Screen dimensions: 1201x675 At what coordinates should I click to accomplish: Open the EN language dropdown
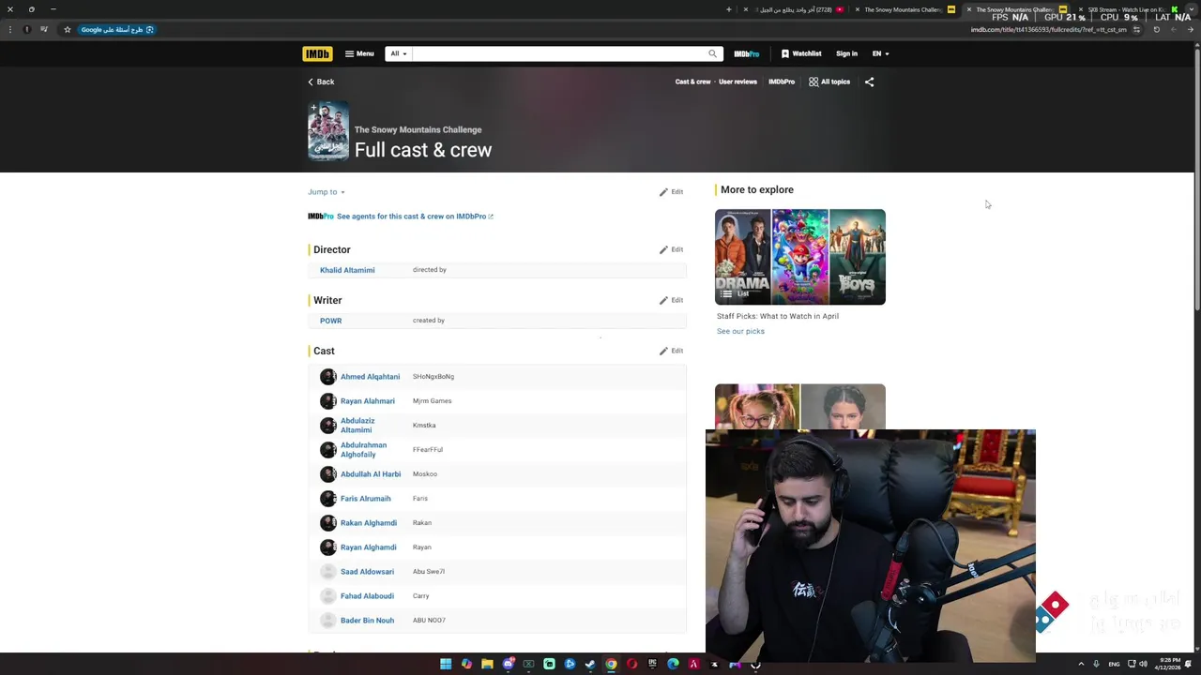coord(880,53)
